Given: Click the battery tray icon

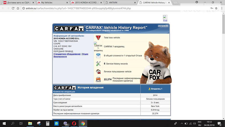Looking at the screenshot, I should [186, 124].
